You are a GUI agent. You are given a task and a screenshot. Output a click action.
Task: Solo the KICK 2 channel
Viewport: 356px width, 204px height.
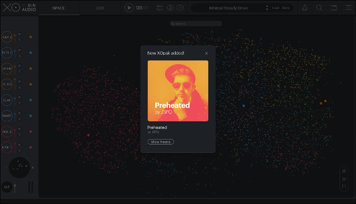[x=20, y=135]
